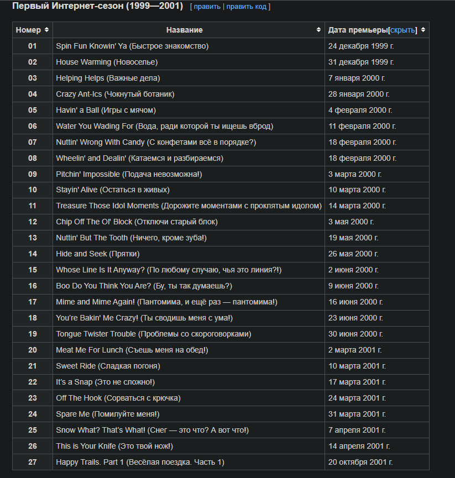Select the title 'Havin' a Ball (Игры с мячом)'

[x=106, y=110]
